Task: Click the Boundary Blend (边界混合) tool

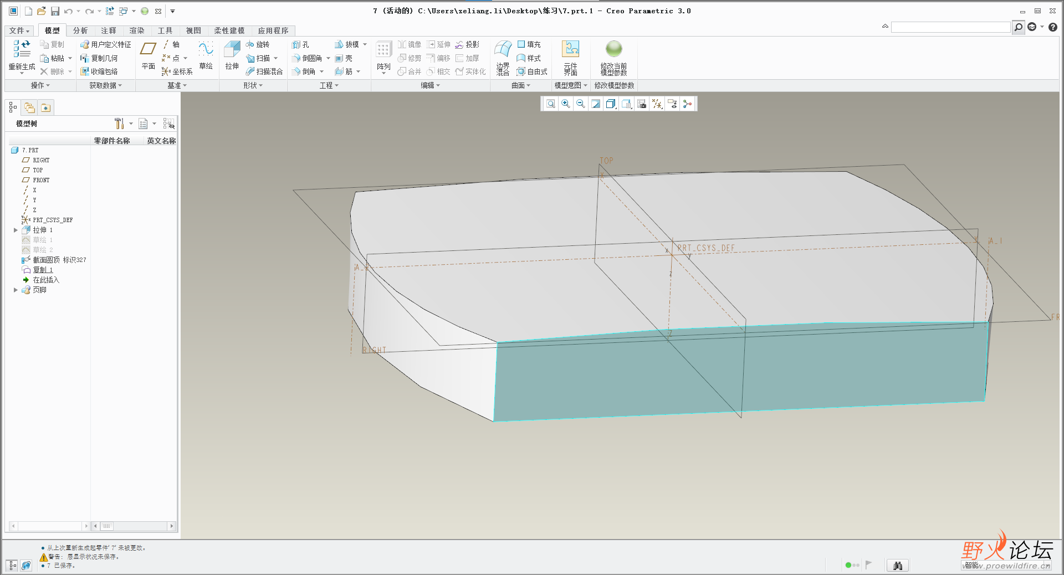Action: pos(503,58)
